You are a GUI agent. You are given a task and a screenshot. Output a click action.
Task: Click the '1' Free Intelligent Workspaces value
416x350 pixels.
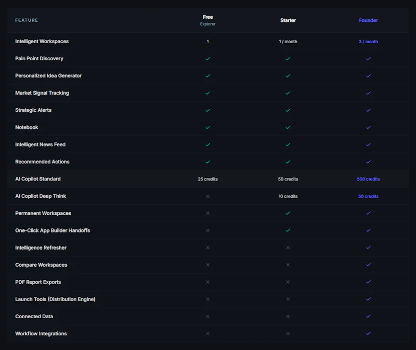(207, 42)
